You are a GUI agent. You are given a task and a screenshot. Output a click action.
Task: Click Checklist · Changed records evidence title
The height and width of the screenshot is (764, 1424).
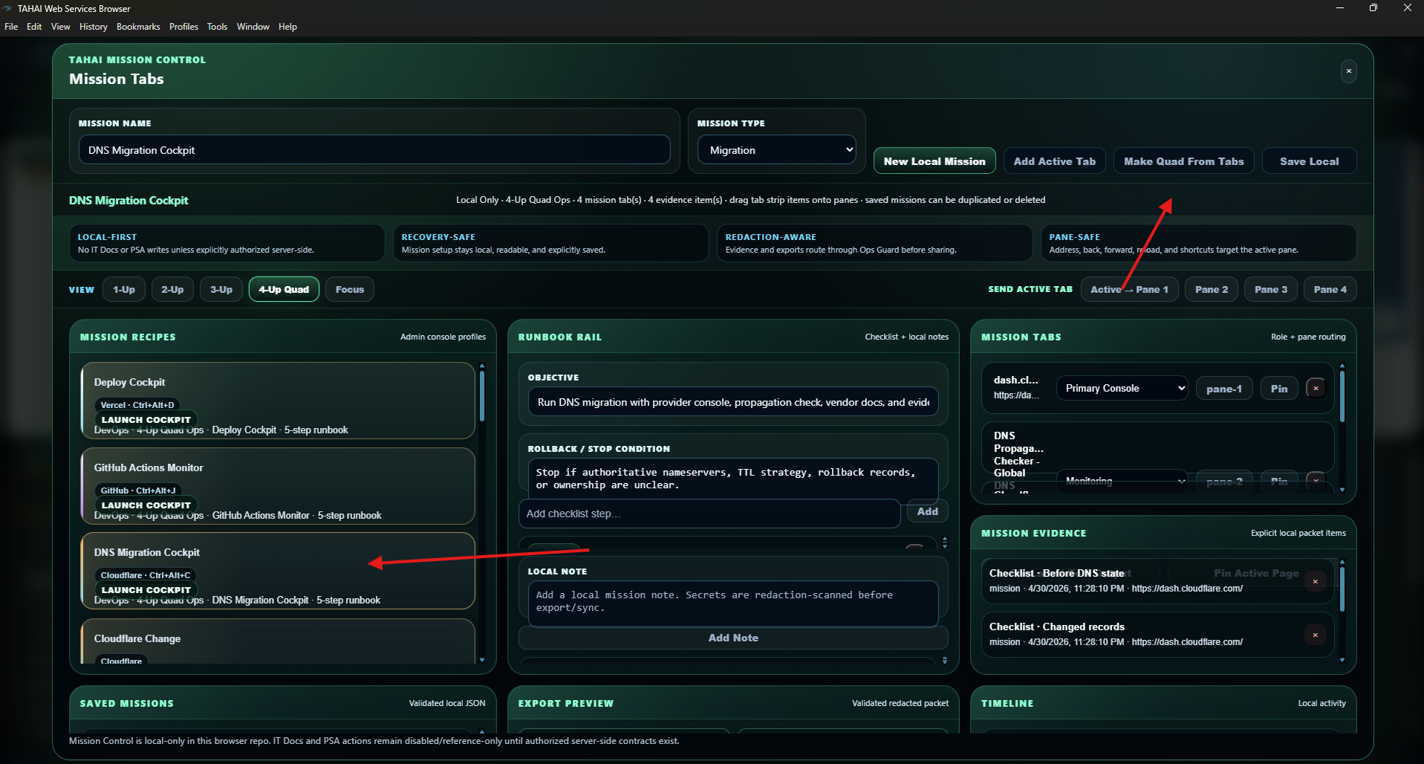(1056, 627)
